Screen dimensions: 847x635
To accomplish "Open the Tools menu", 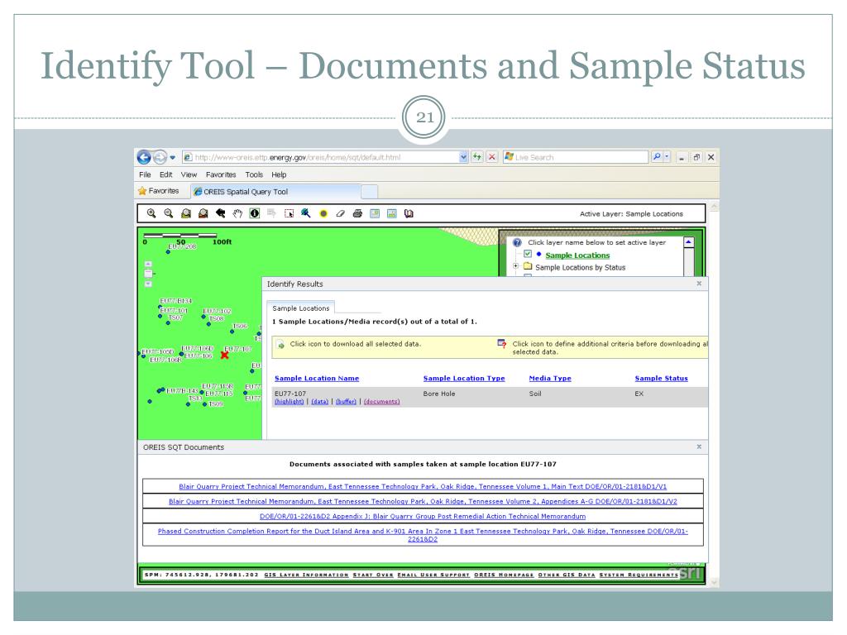I will click(254, 174).
